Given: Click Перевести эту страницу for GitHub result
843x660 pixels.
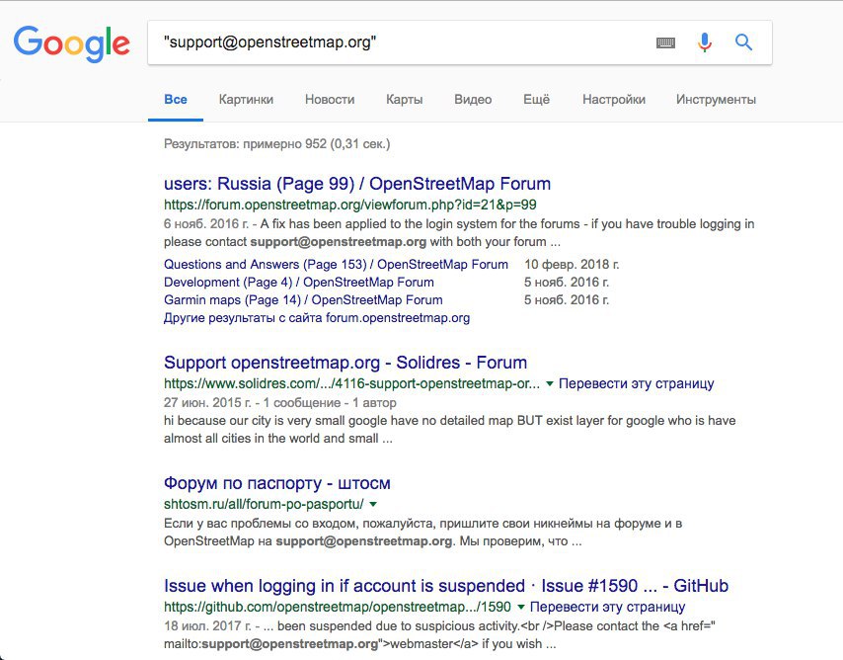Looking at the screenshot, I should (607, 607).
